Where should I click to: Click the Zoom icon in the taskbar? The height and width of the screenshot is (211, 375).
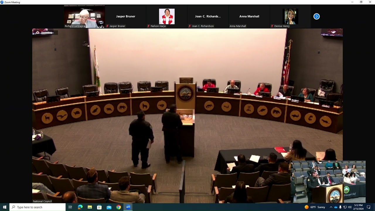point(128,207)
